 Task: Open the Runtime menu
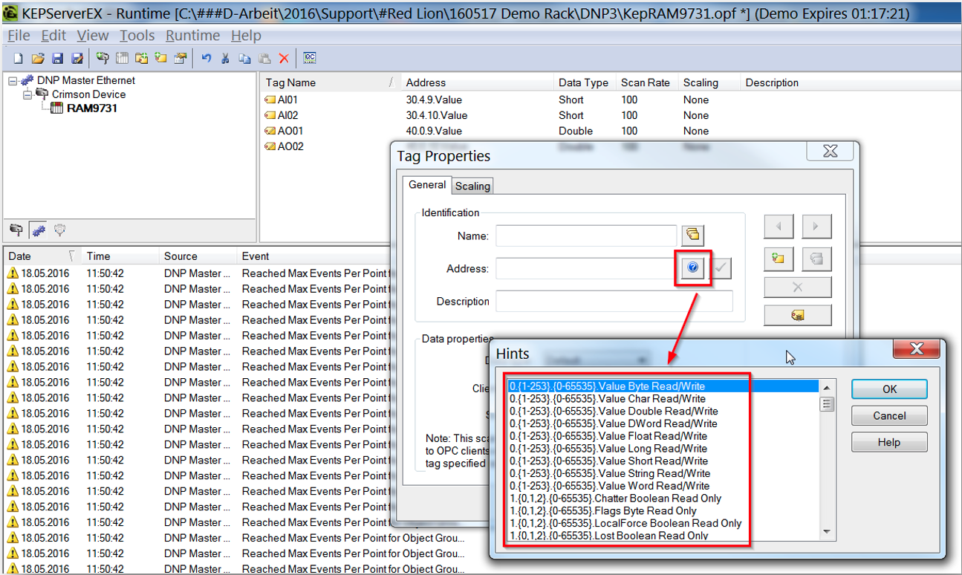[192, 36]
